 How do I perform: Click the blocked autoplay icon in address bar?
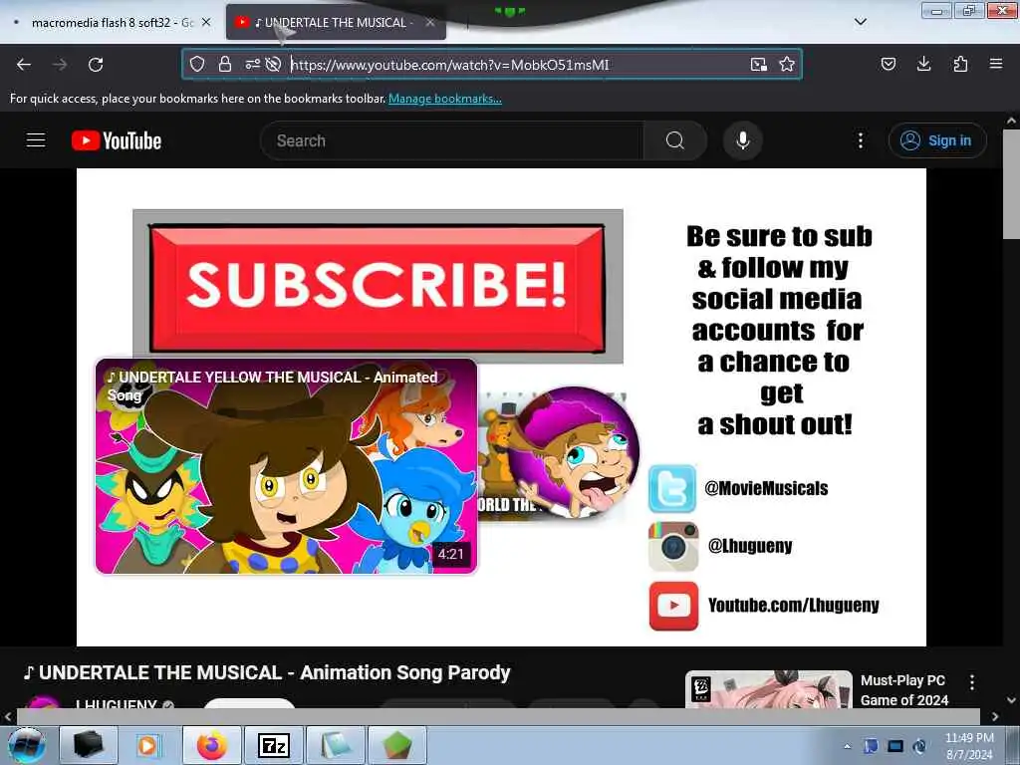pyautogui.click(x=273, y=64)
